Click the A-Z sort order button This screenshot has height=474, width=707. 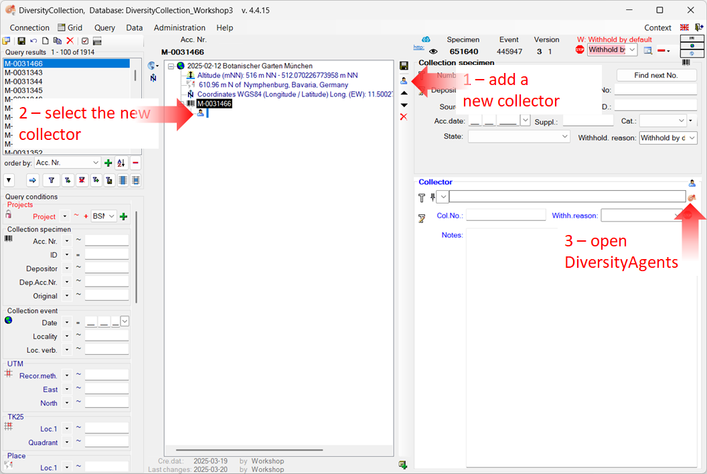[121, 163]
